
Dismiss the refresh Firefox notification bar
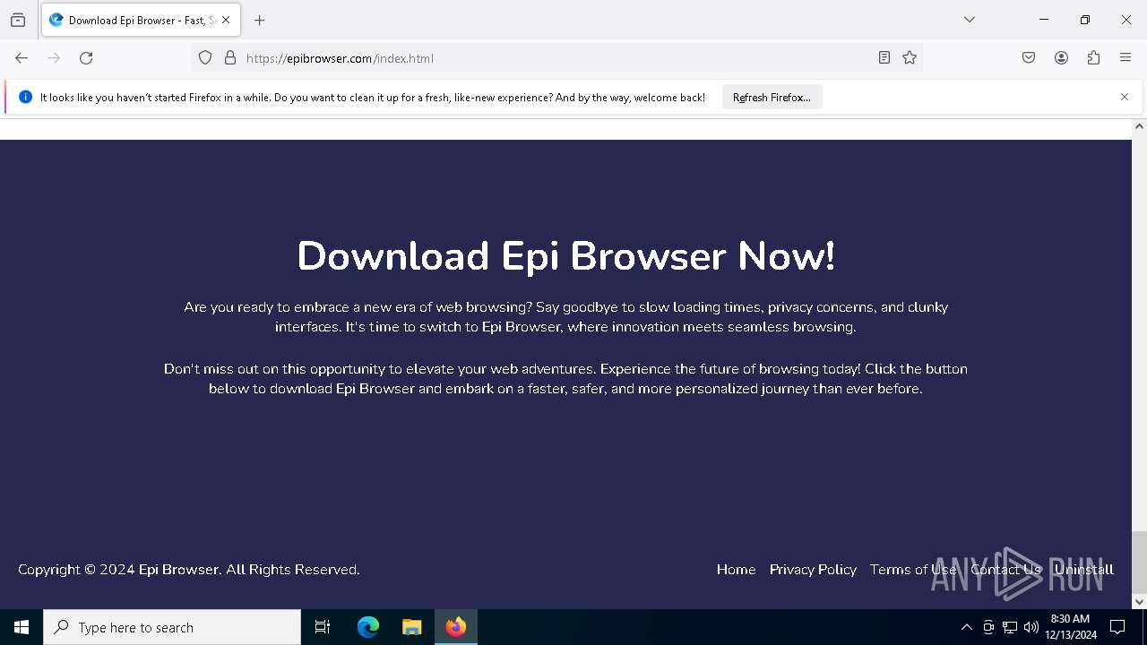[1125, 97]
